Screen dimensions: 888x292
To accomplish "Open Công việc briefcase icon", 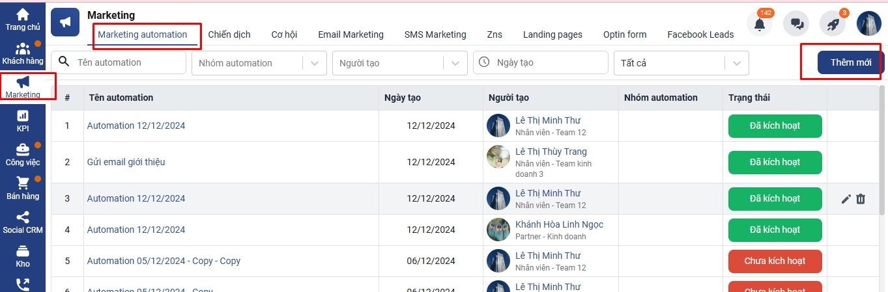I will coord(22,150).
